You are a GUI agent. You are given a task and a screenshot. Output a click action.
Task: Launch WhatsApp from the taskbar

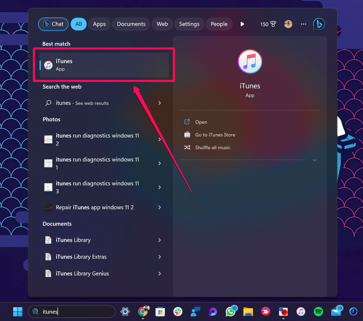coord(231,311)
